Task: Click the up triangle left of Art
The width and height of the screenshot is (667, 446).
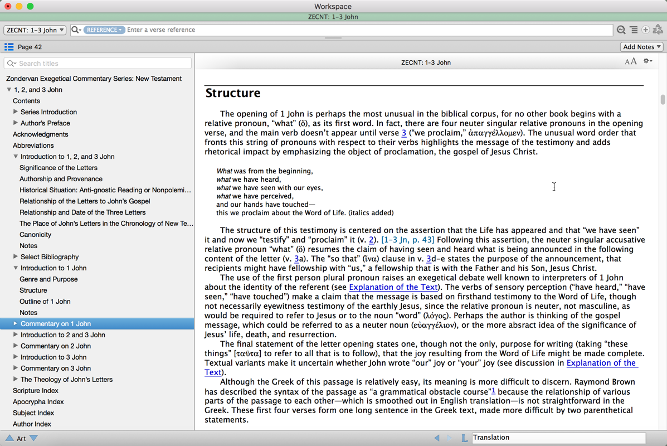Action: point(9,438)
